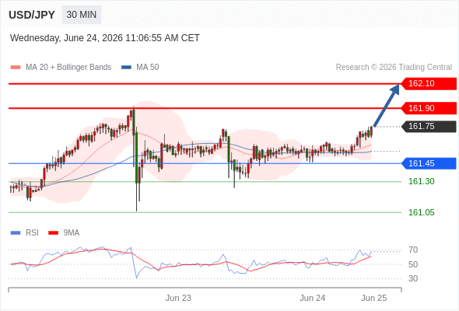Viewport: 459px width, 311px height.
Task: Select the MA 20 + Bollinger Bands legend label
Action: [x=68, y=68]
